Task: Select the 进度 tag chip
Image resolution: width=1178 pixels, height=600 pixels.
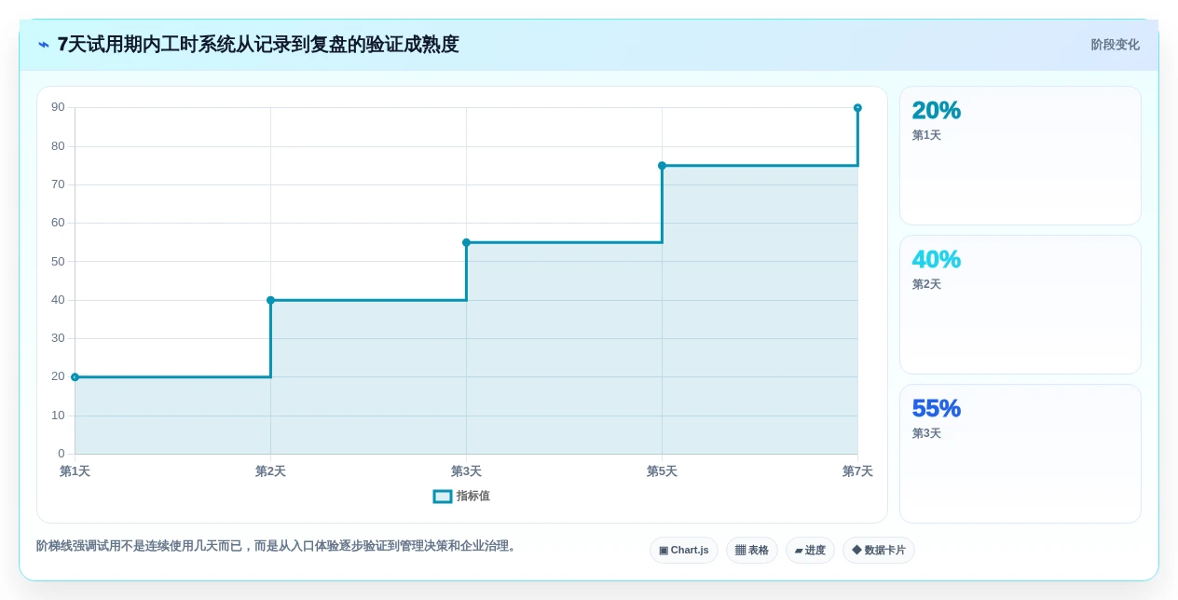Action: coord(810,551)
